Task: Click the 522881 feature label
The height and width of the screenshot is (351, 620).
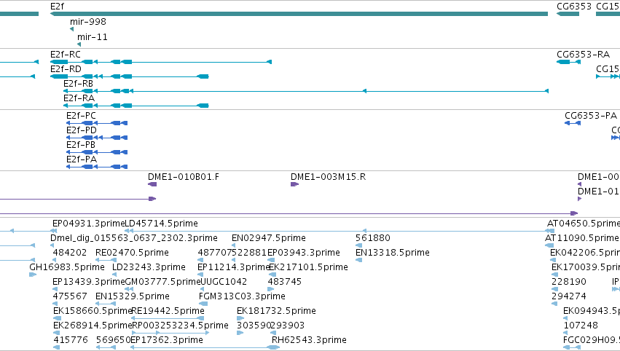Action: click(249, 253)
